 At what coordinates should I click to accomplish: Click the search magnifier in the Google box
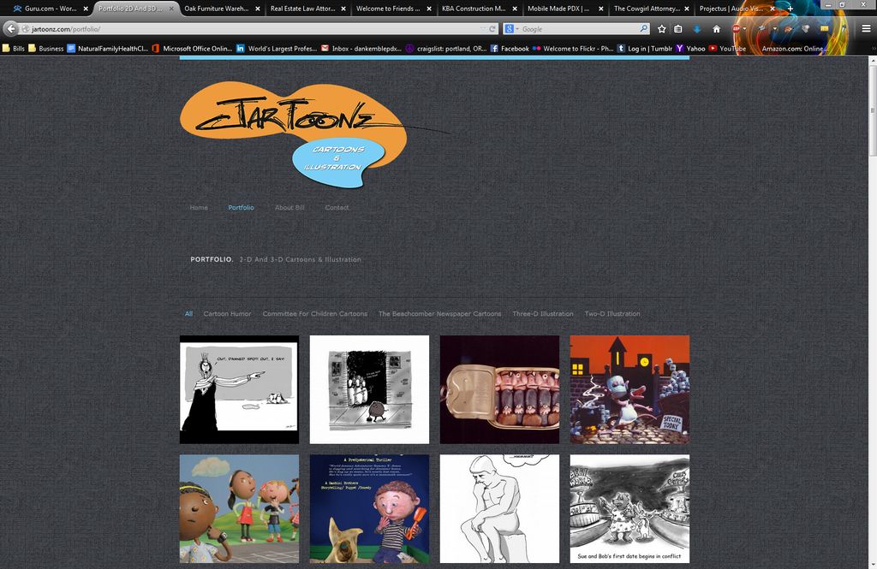[x=643, y=28]
